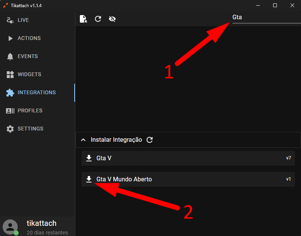Collapse the Instalar Integração section chevron
The width and height of the screenshot is (301, 236).
pyautogui.click(x=83, y=140)
